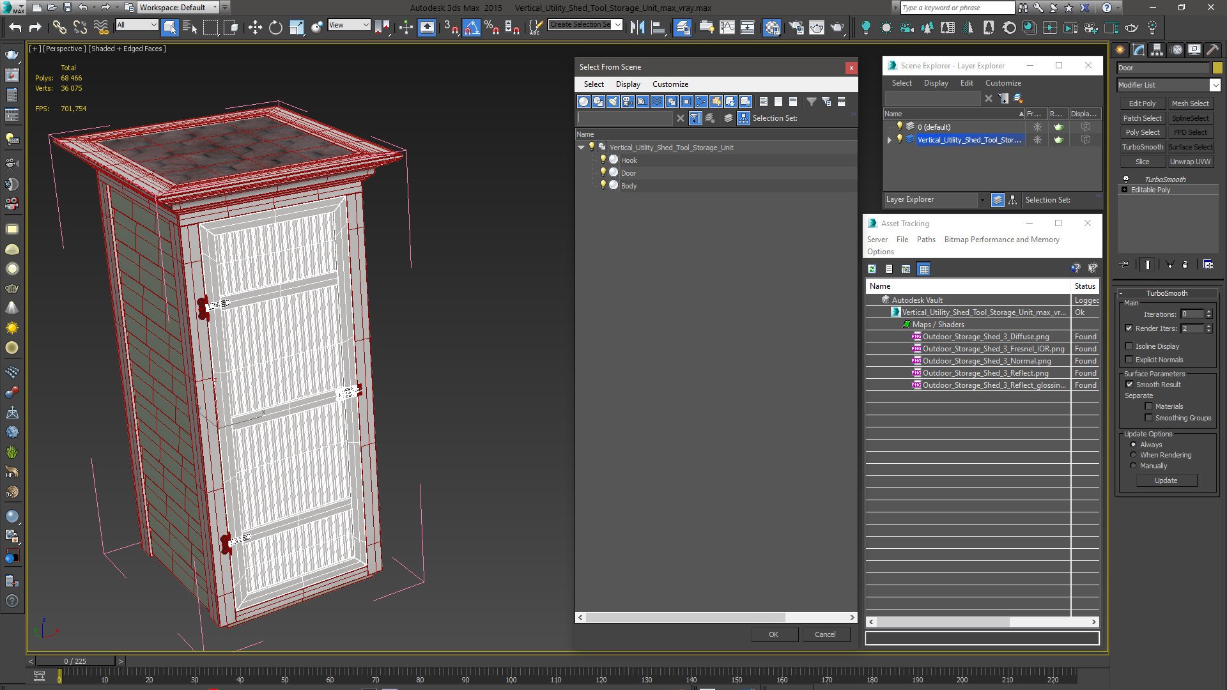
Task: Toggle lightbulb visibility of Door object
Action: (603, 172)
